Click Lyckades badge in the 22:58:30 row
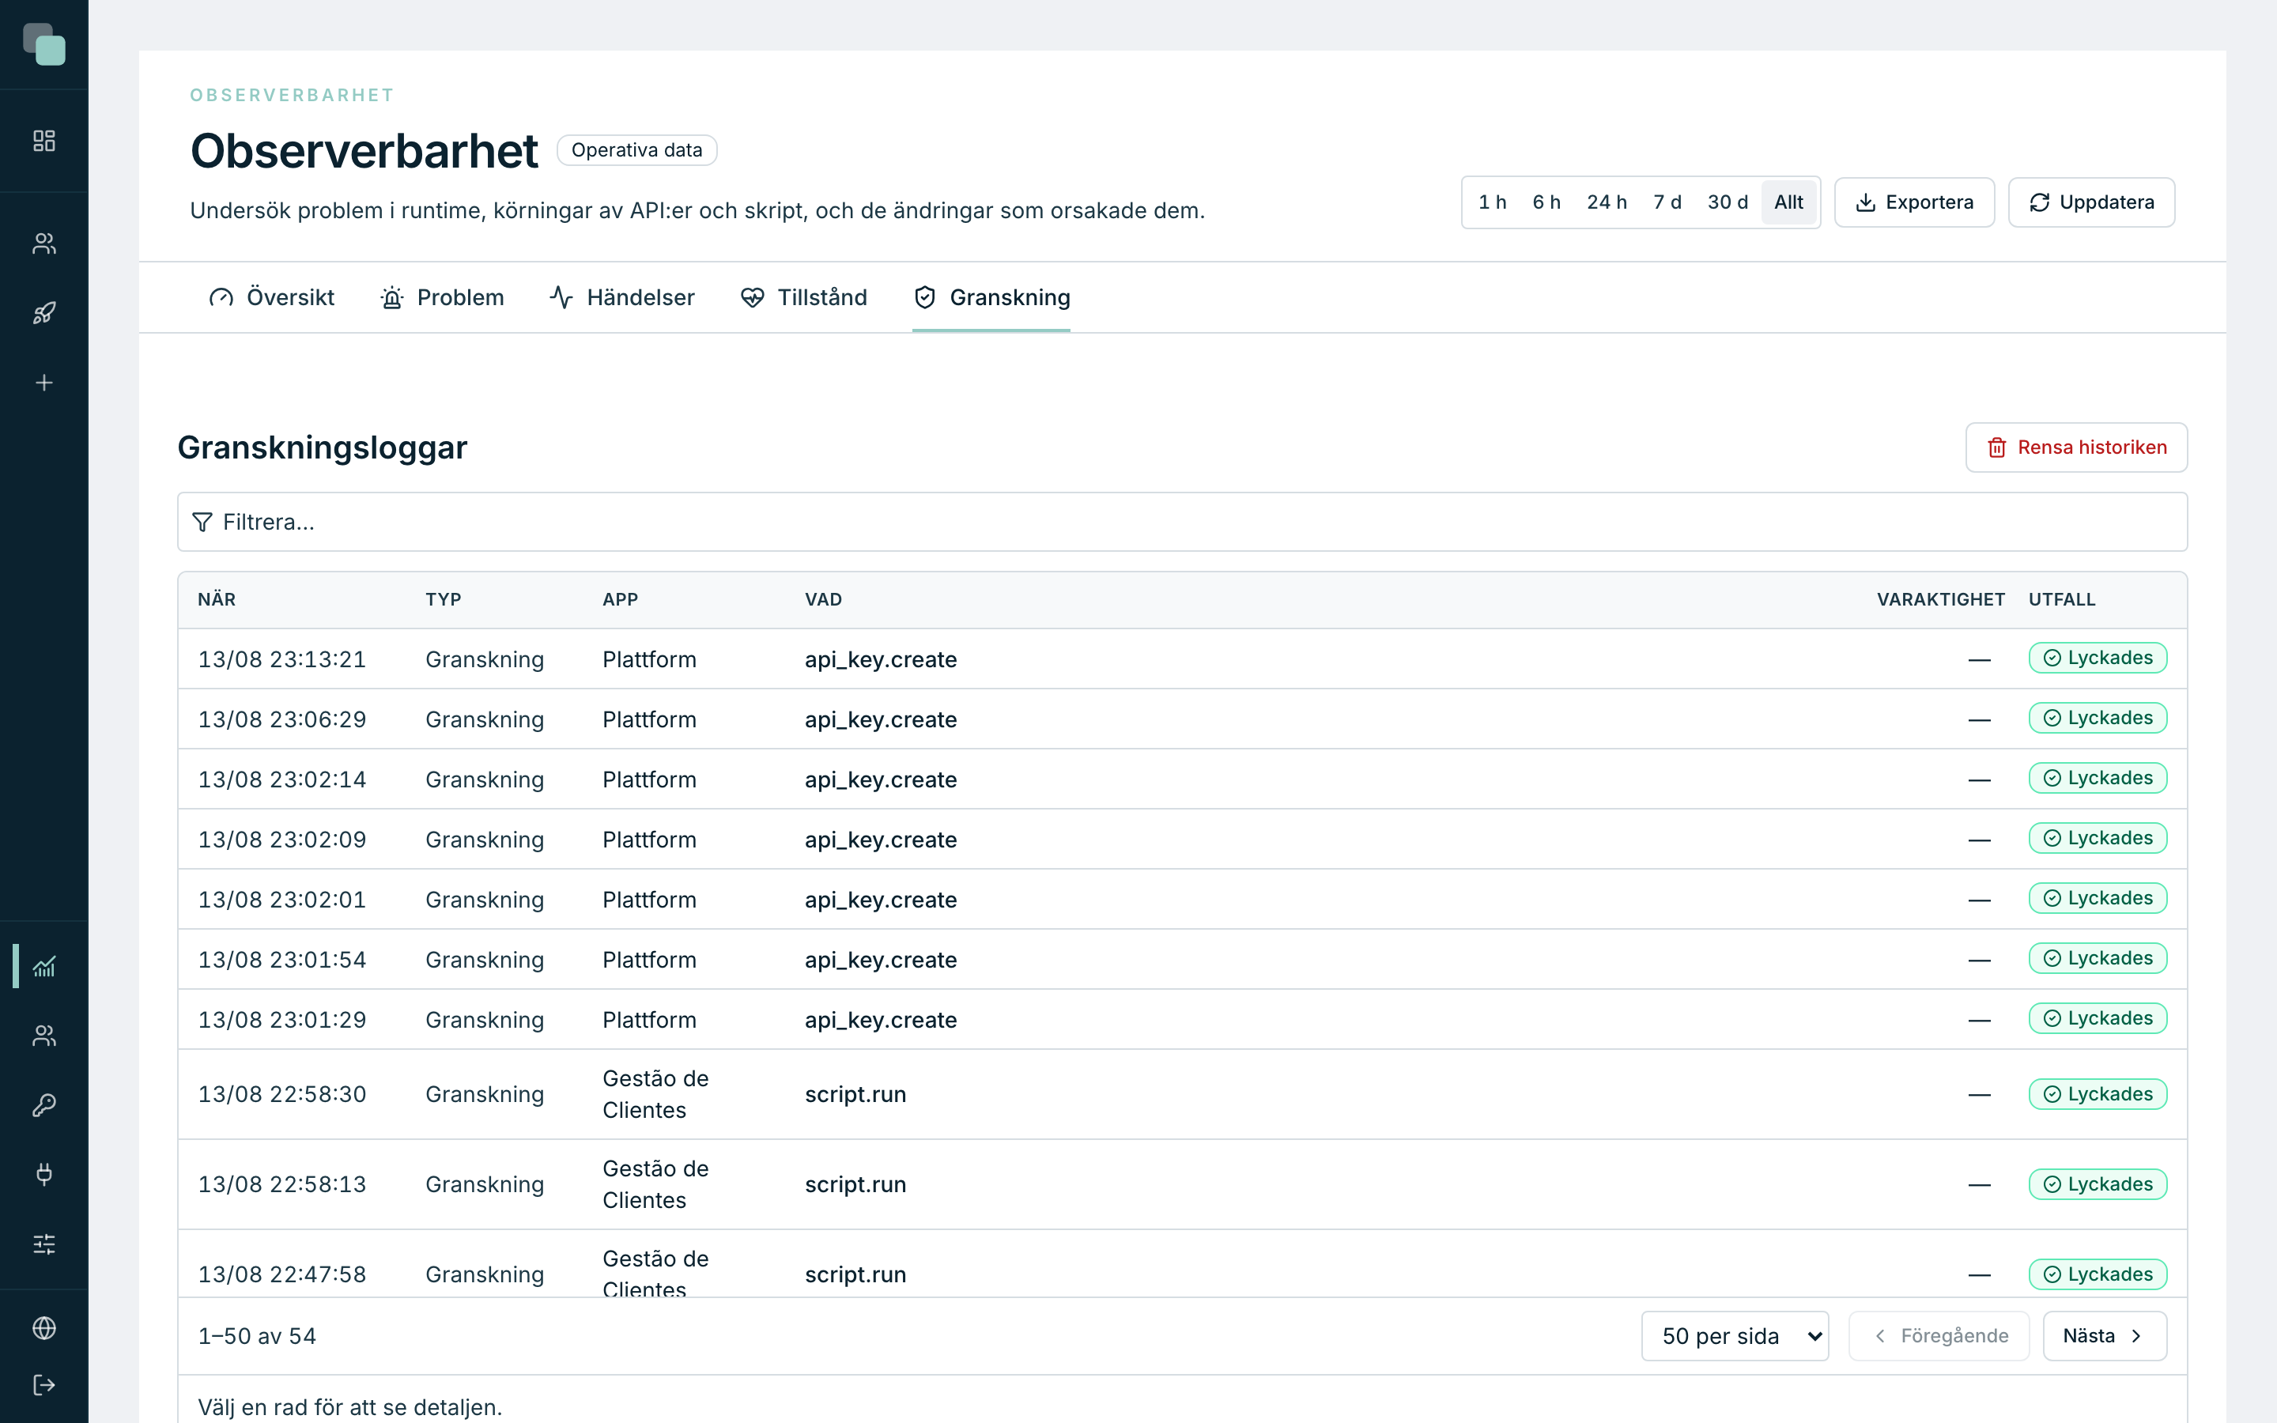Screen dimensions: 2277x1423 coord(2098,1095)
